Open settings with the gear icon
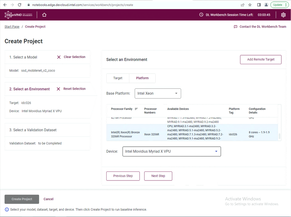This screenshot has height=217, width=291. (283, 15)
